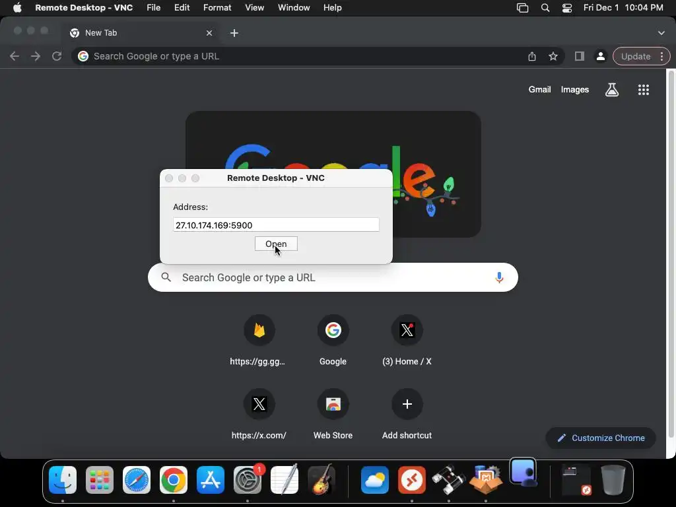Screen dimensions: 676x507
Task: Open the View menu
Action: (254, 7)
